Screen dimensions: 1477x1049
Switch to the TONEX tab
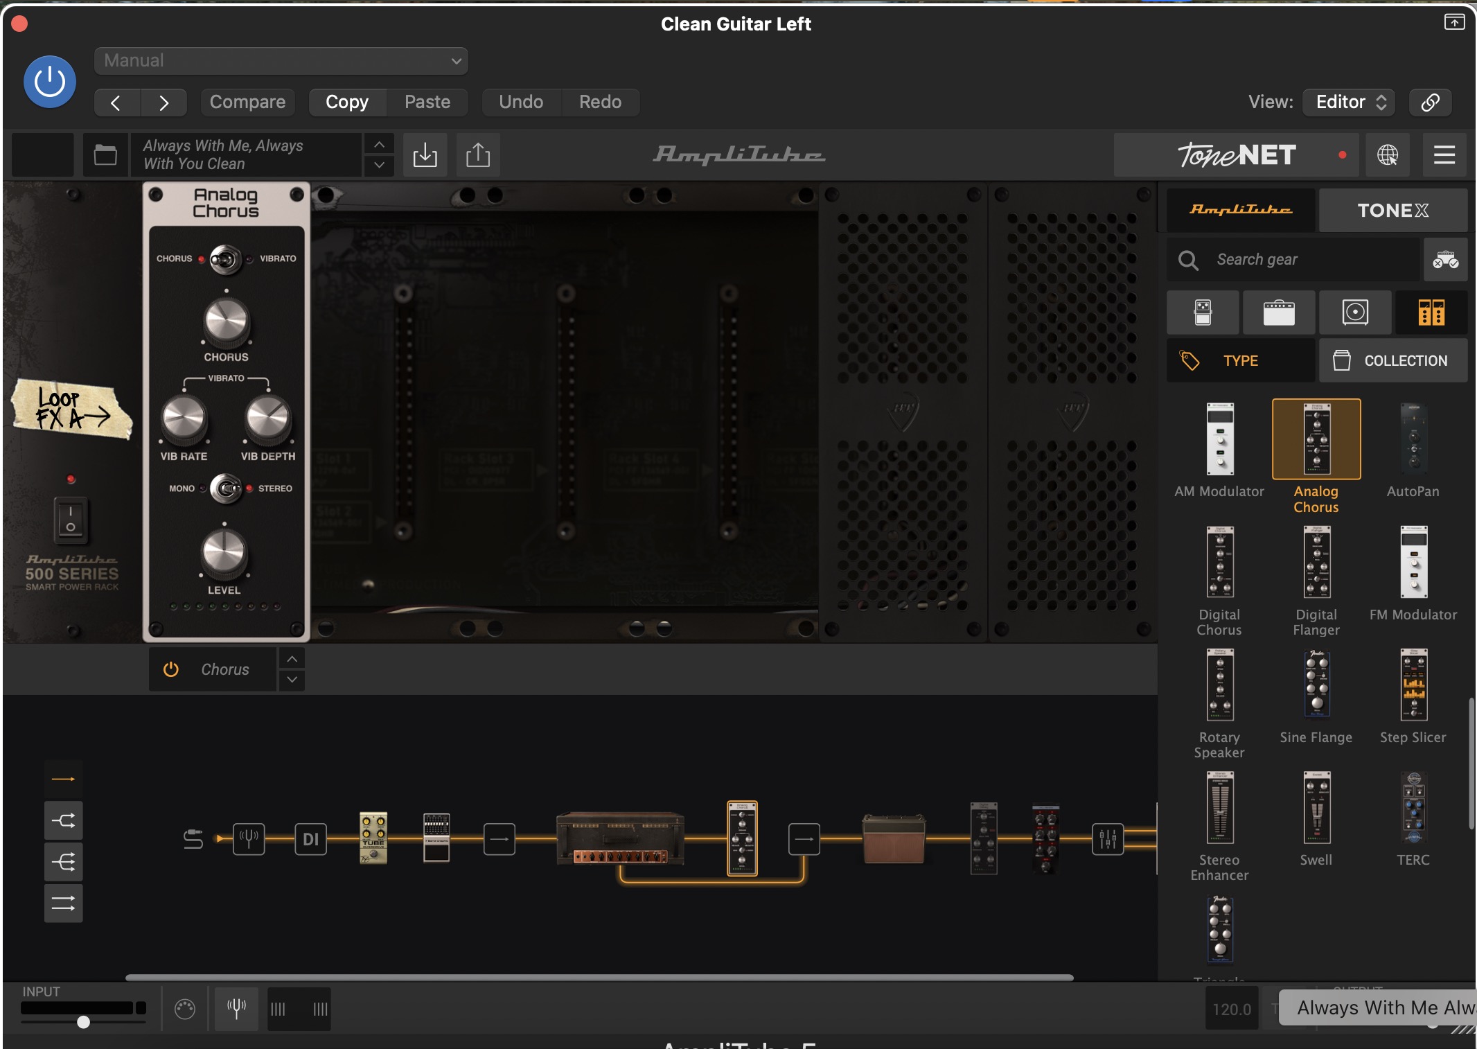(1392, 210)
